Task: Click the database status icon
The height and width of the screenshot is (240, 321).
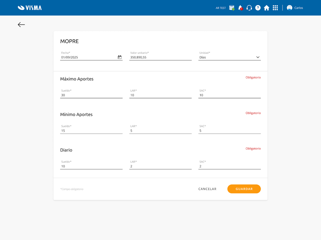Action: click(x=232, y=8)
